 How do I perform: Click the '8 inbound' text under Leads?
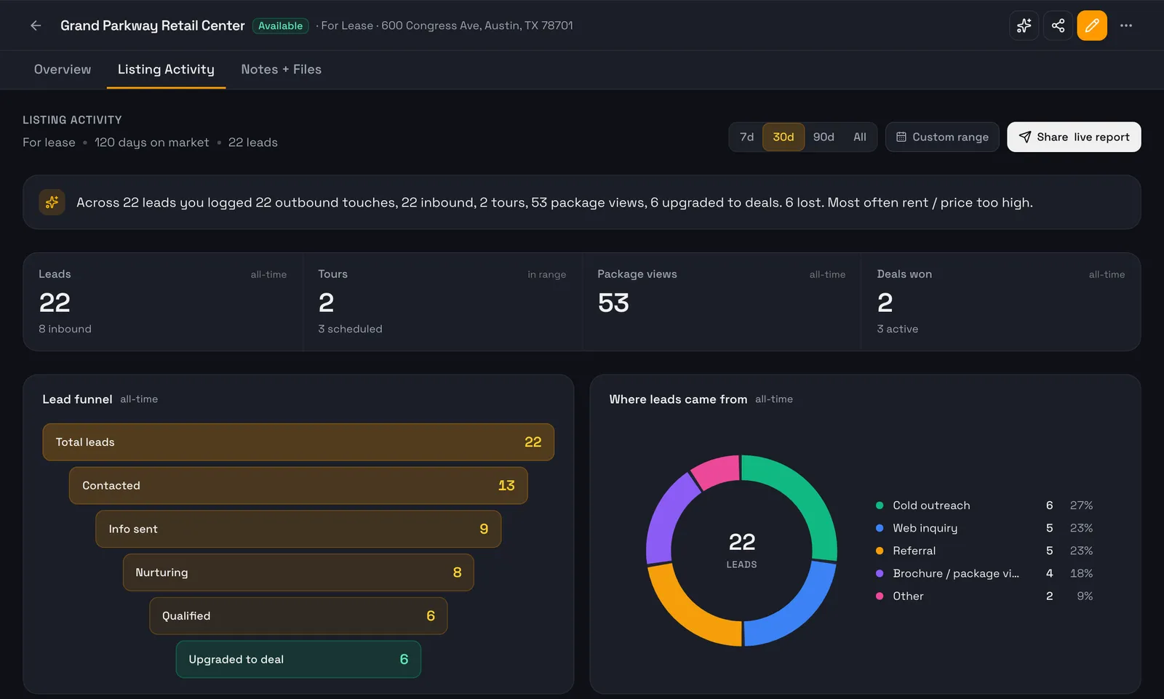[65, 329]
